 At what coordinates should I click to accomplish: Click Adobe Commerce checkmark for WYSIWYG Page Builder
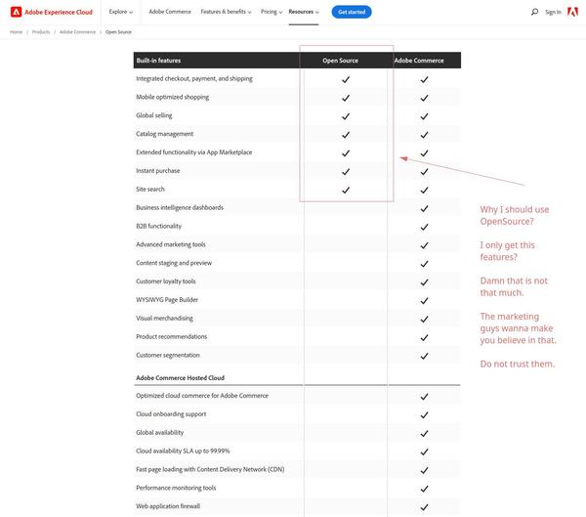[x=424, y=300]
